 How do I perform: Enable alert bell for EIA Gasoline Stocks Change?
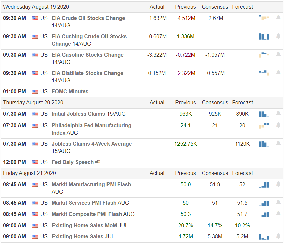(x=278, y=54)
